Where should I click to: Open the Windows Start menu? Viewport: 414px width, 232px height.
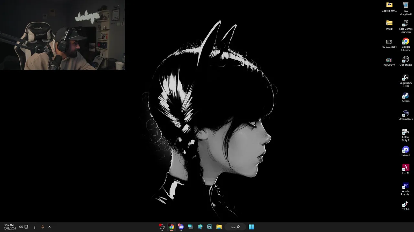click(251, 227)
